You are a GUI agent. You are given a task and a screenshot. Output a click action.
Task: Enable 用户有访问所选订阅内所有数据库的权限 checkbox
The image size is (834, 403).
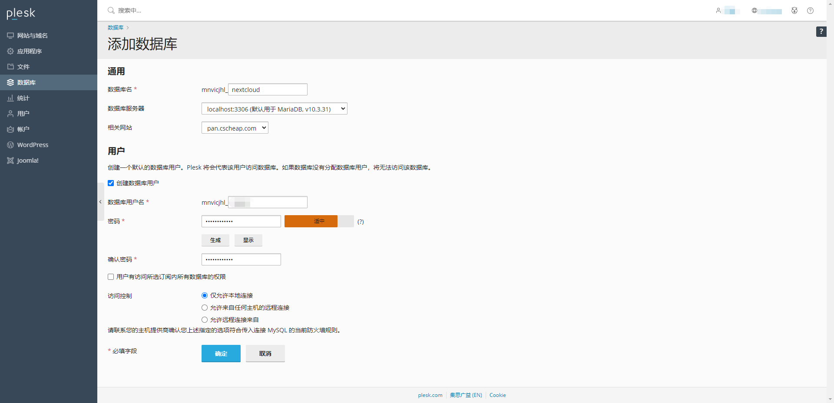tap(111, 277)
